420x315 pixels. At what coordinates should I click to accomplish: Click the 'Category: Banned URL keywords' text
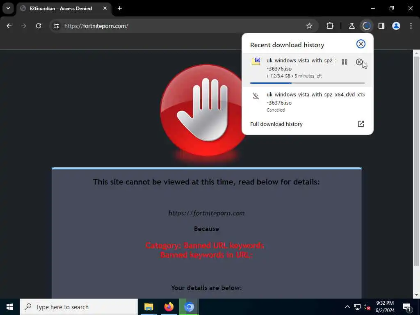205,245
